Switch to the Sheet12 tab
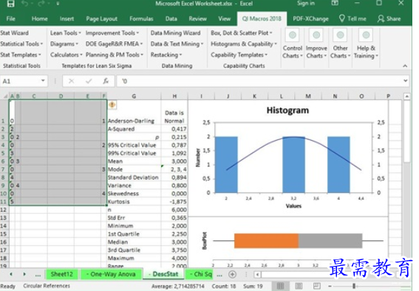Image resolution: width=419 pixels, height=291 pixels. (x=62, y=274)
